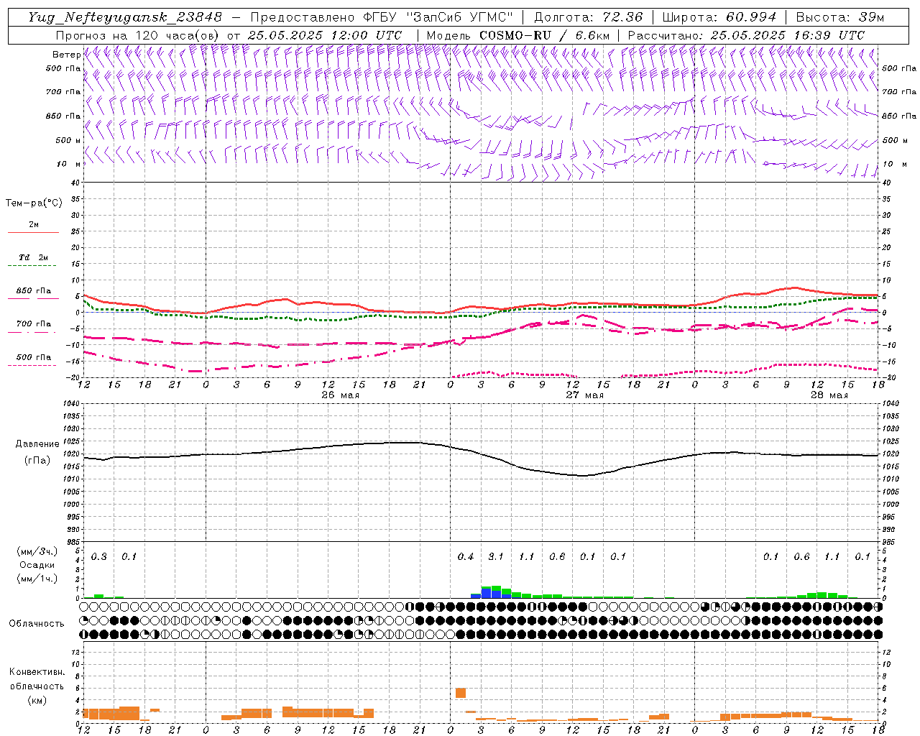Image resolution: width=920 pixels, height=736 pixels.
Task: Click the Рассчитано: 25.05.2025 16:39 UTC text
Action: [746, 35]
